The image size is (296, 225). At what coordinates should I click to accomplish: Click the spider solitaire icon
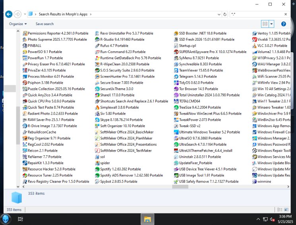97,163
